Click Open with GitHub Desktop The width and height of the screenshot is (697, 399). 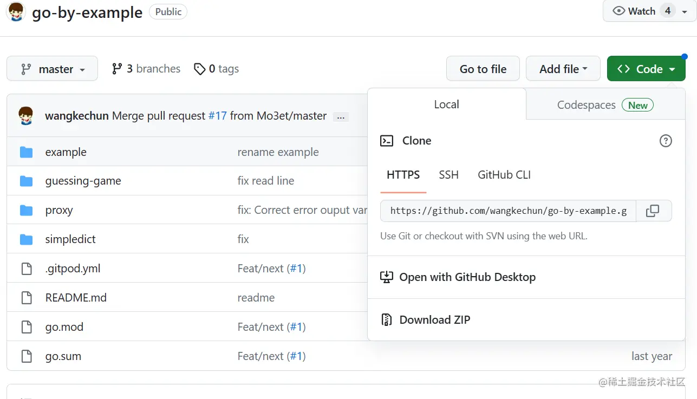pyautogui.click(x=467, y=277)
